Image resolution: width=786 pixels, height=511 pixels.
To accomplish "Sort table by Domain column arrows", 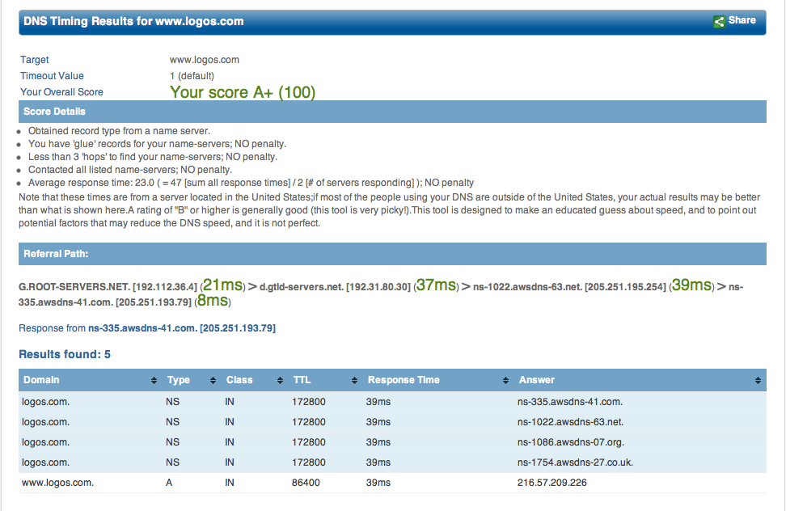I will click(x=154, y=380).
